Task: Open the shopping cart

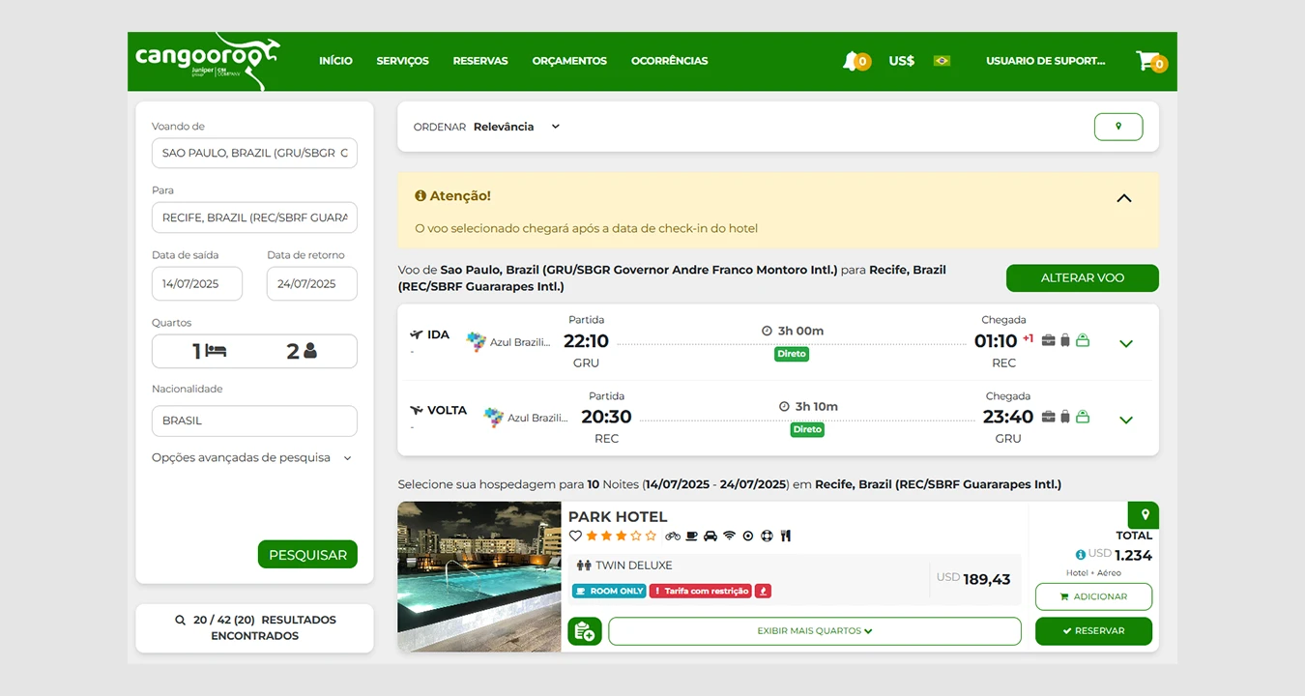Action: (1147, 61)
